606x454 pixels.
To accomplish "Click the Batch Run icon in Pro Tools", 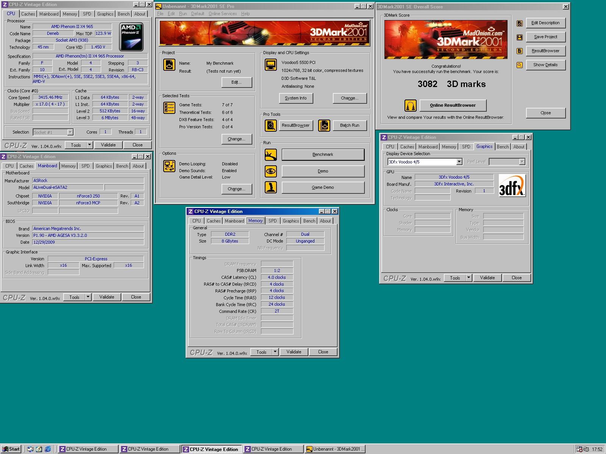I will pos(324,125).
